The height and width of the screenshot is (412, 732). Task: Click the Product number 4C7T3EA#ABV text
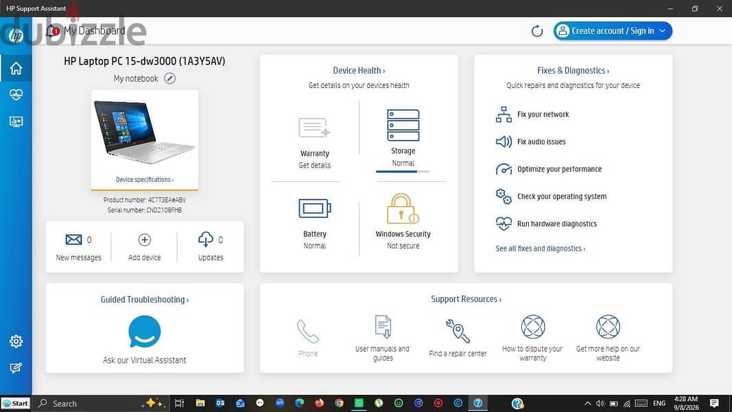[x=145, y=200]
